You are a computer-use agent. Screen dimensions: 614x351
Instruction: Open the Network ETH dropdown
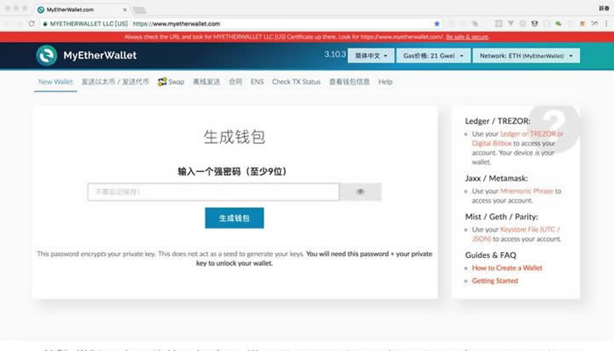pos(526,55)
